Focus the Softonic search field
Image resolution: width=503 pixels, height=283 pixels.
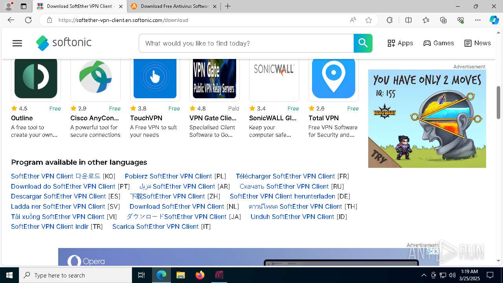246,43
